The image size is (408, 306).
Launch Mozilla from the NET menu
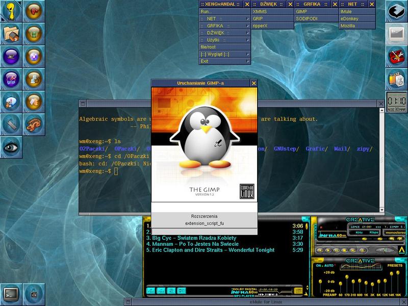click(357, 26)
